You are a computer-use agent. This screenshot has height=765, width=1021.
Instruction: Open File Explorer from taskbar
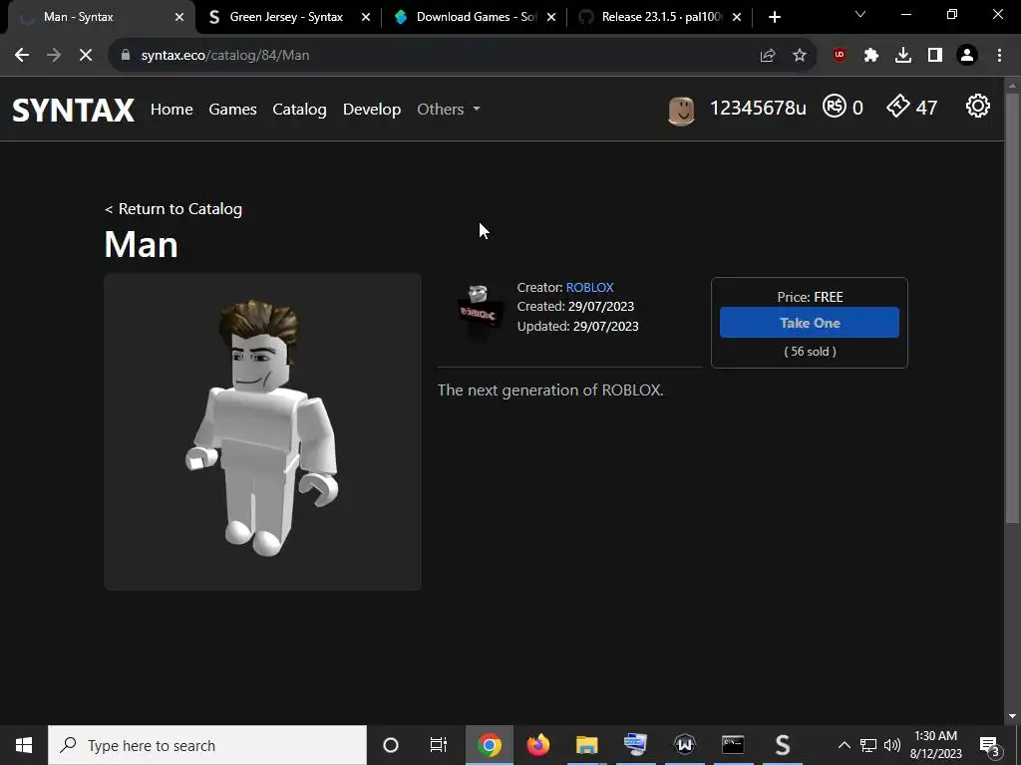click(x=586, y=745)
